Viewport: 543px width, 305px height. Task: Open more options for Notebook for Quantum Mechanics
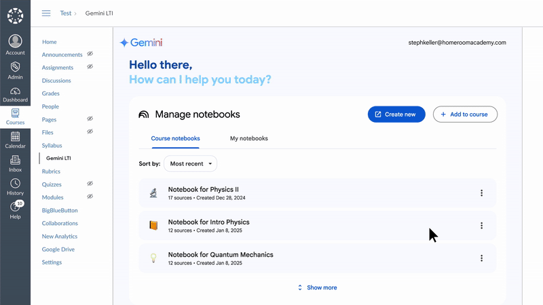481,258
